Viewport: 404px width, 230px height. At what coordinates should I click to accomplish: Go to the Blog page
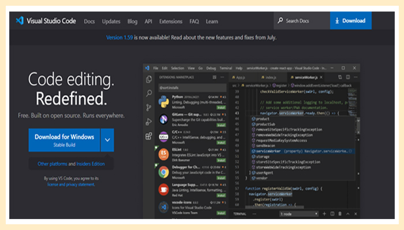point(132,22)
